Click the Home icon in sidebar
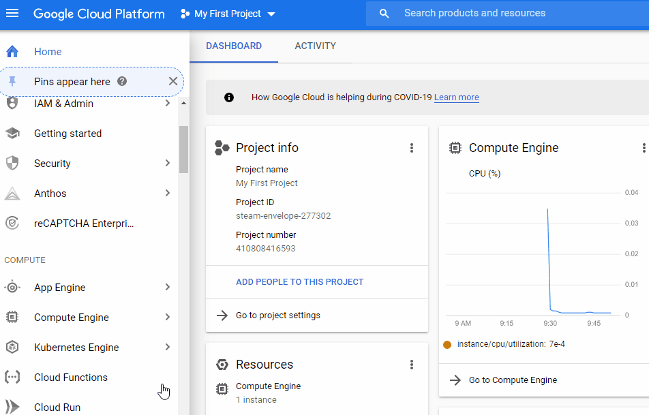This screenshot has width=649, height=415. click(12, 52)
